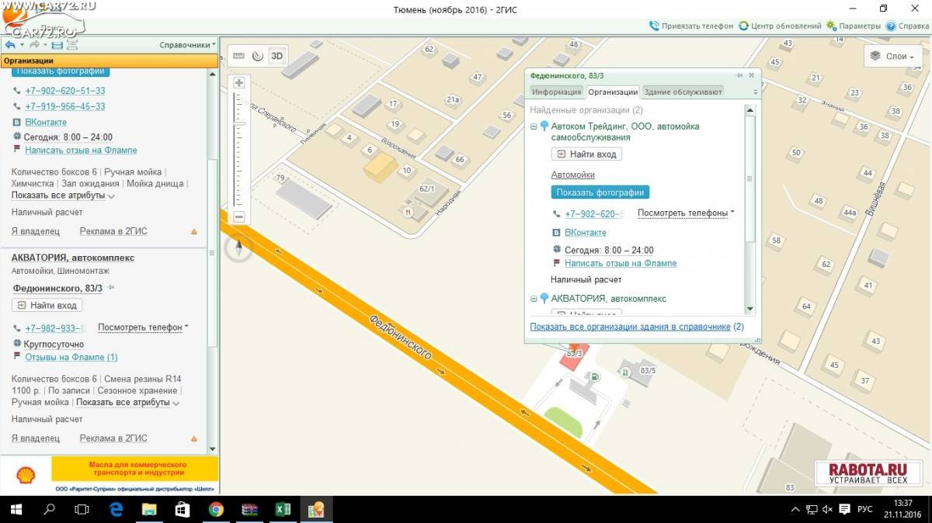
Task: Click Написать отзыв на Флампе in sidebar
Action: coord(81,150)
